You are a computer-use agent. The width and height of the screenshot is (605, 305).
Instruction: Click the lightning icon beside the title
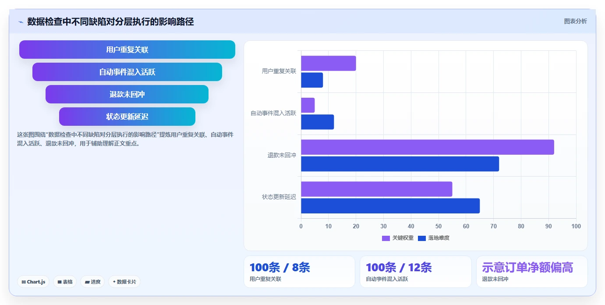point(21,22)
